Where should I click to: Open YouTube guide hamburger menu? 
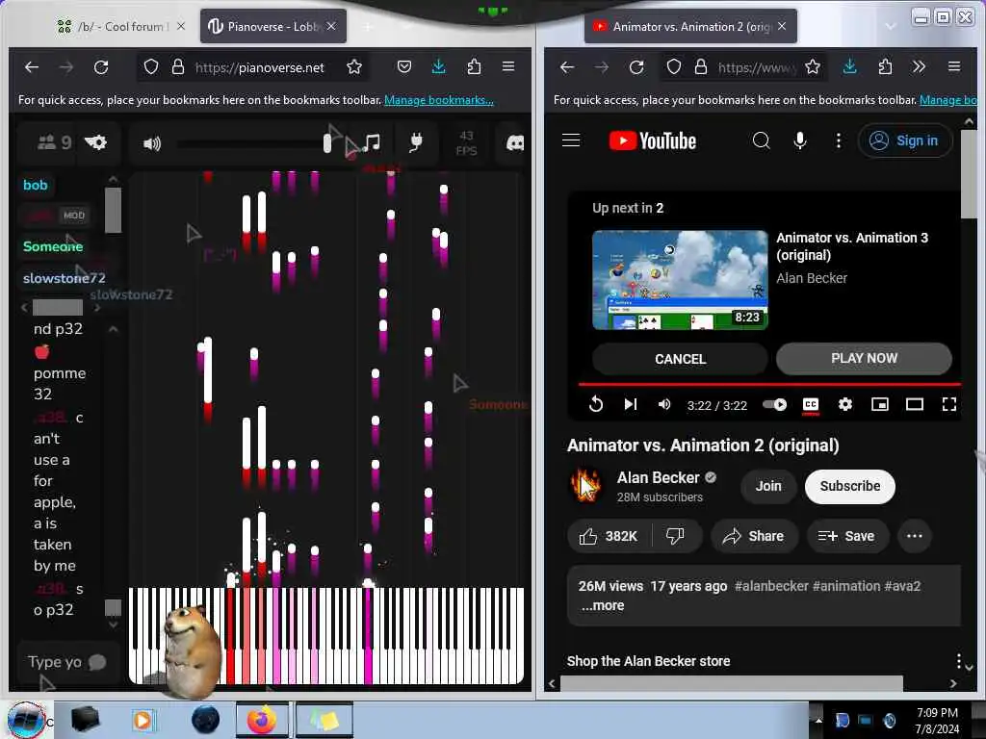pyautogui.click(x=571, y=140)
